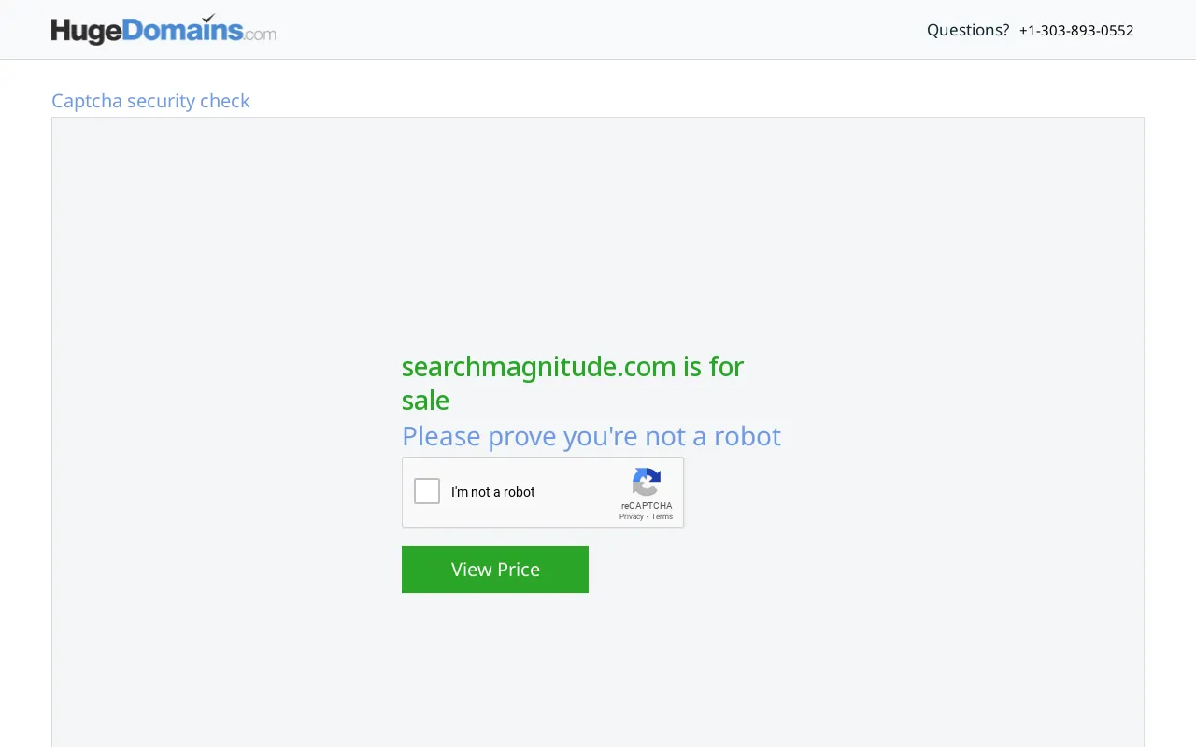The image size is (1196, 747).
Task: Click the "Questions?" label in header
Action: (968, 30)
